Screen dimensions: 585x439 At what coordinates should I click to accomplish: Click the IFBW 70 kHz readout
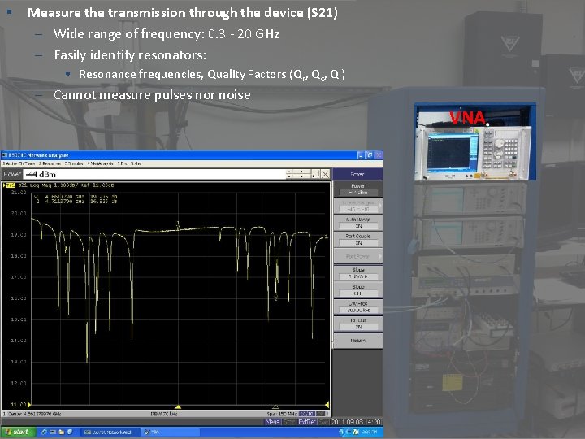164,414
